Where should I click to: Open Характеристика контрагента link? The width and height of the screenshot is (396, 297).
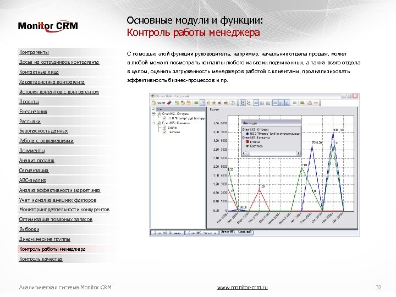pyautogui.click(x=52, y=82)
